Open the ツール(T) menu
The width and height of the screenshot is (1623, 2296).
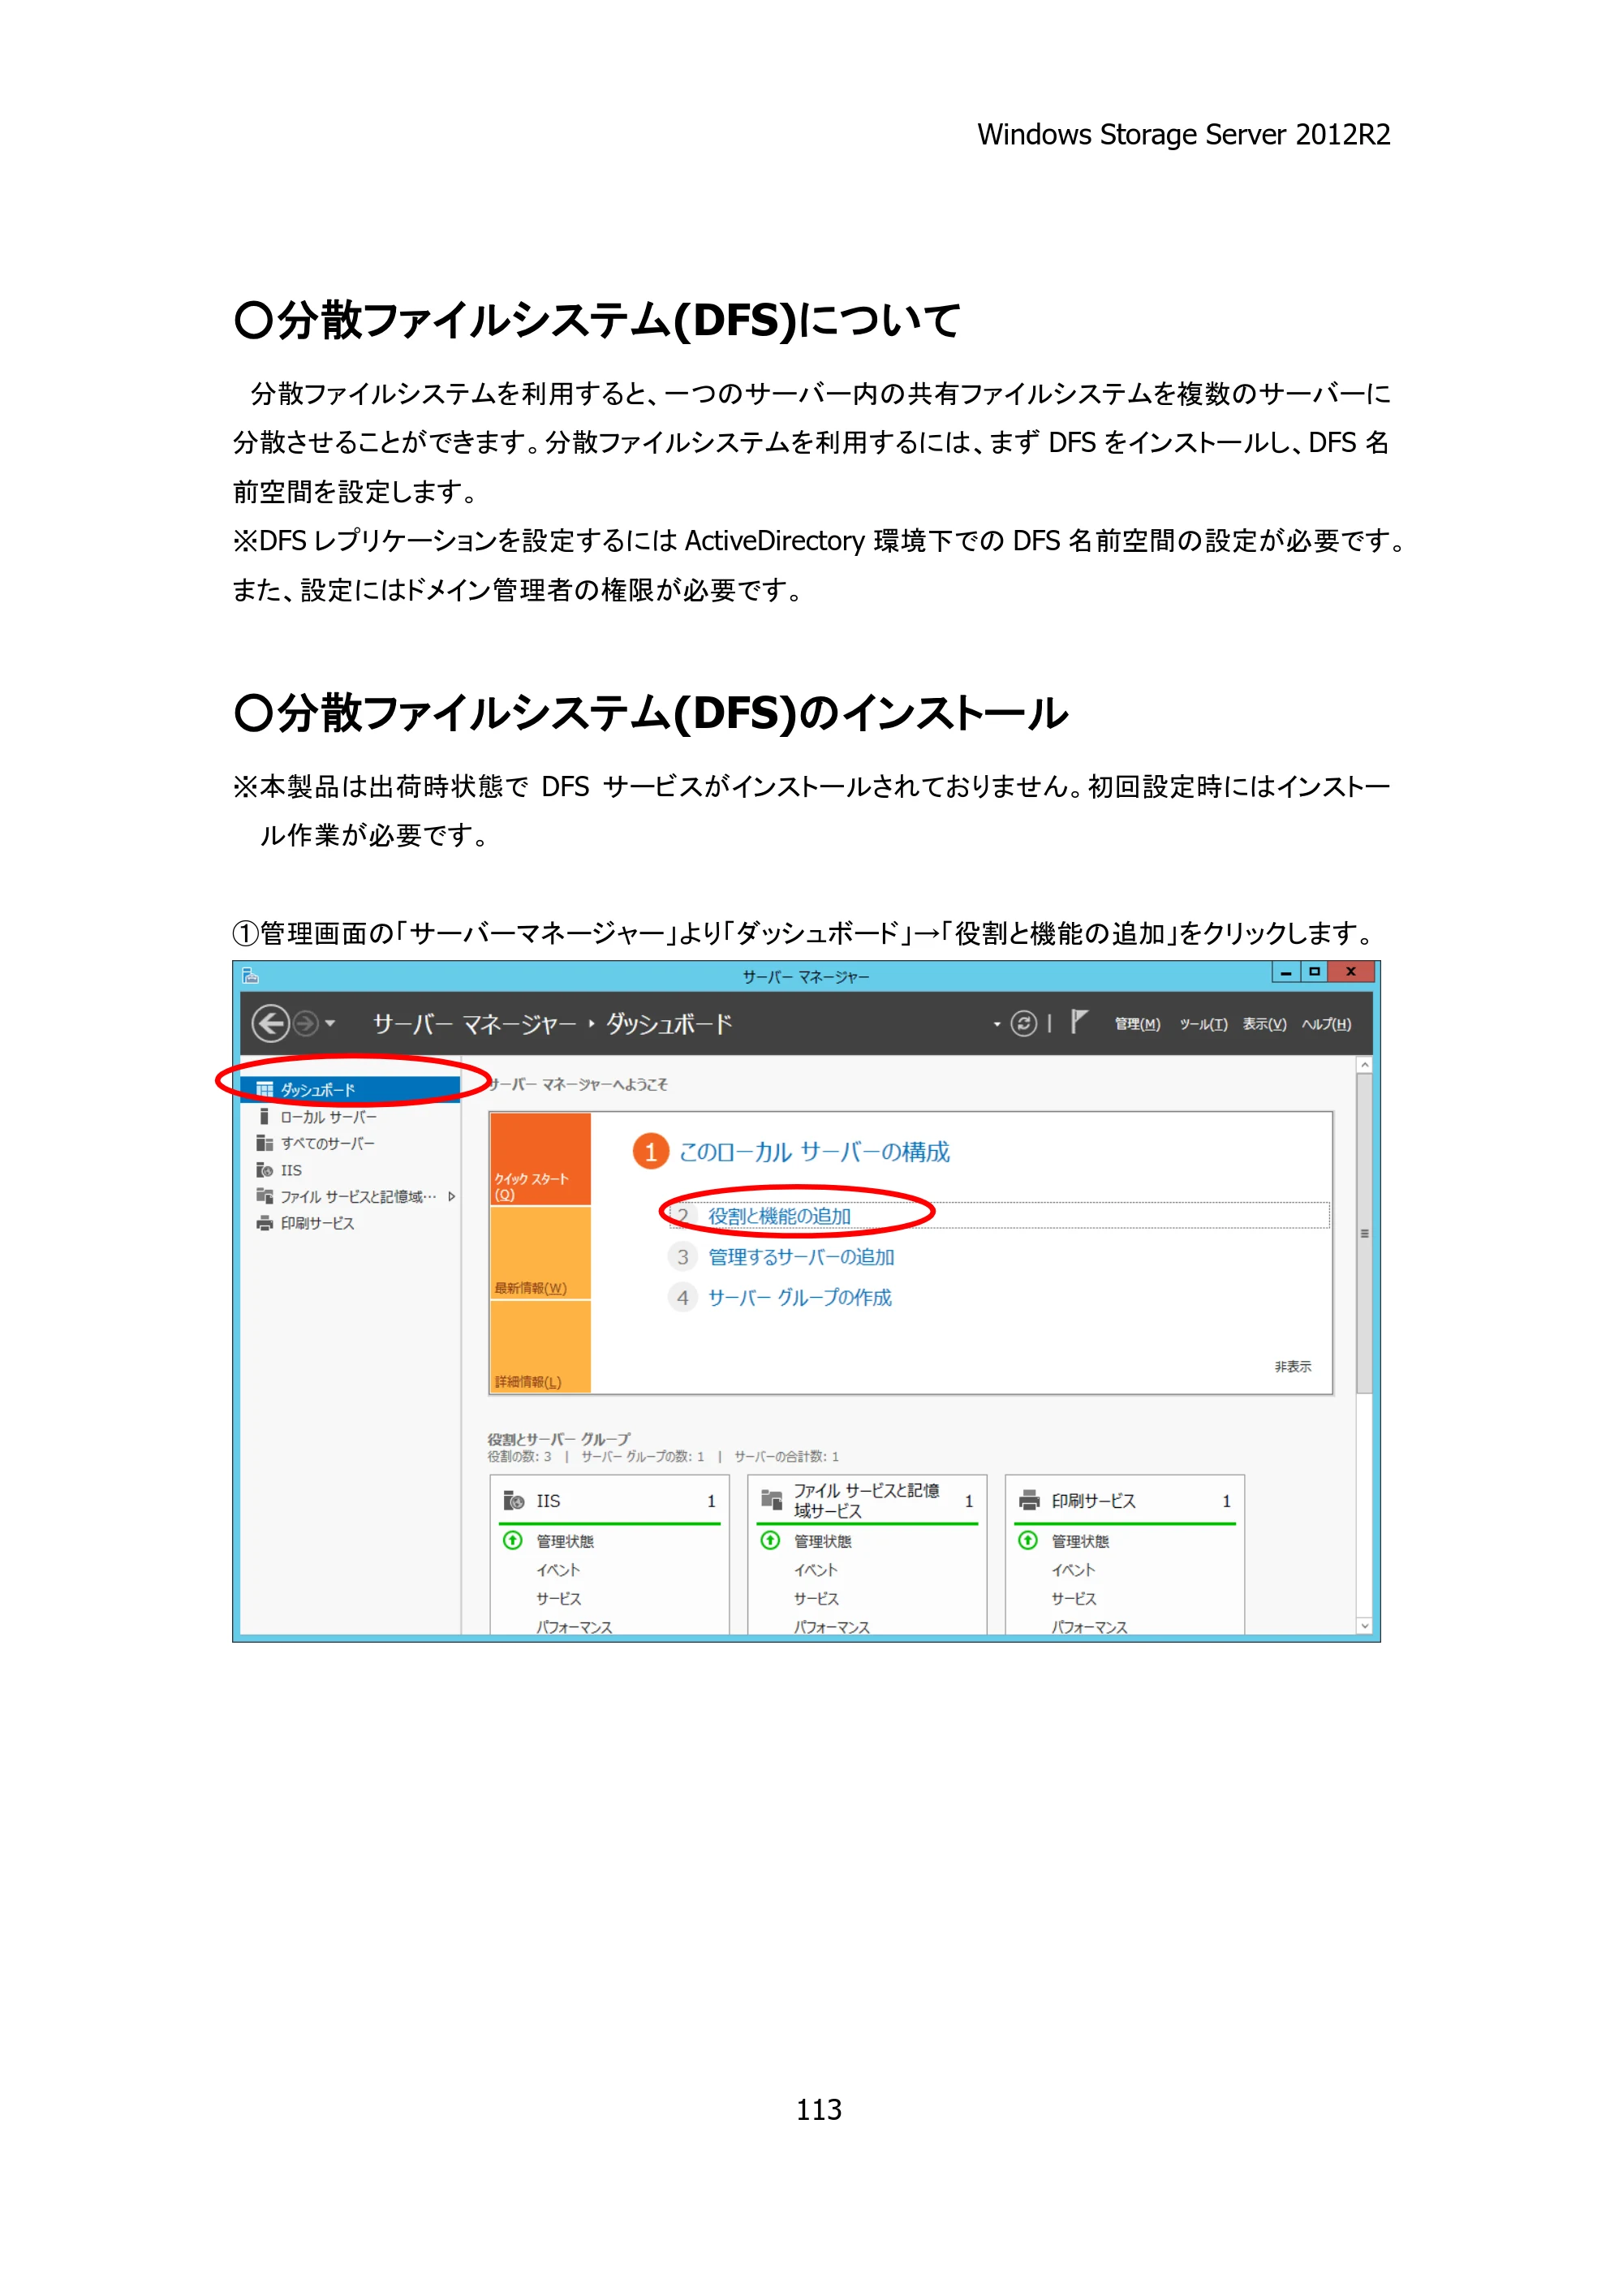click(1203, 1024)
